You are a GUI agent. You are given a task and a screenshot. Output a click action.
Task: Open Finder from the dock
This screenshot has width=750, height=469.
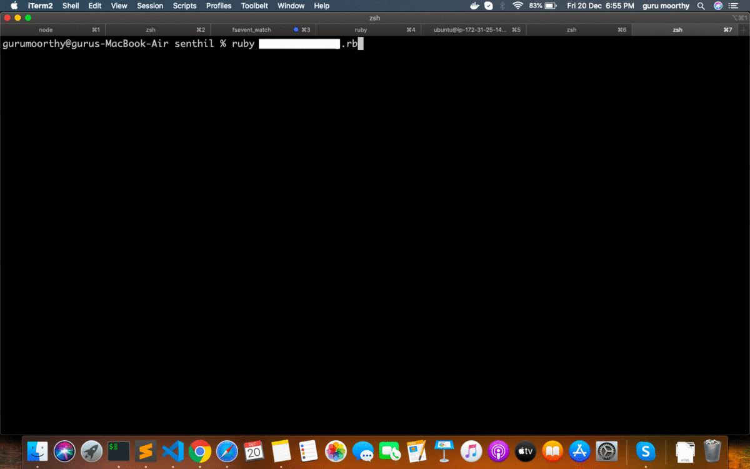pos(37,451)
